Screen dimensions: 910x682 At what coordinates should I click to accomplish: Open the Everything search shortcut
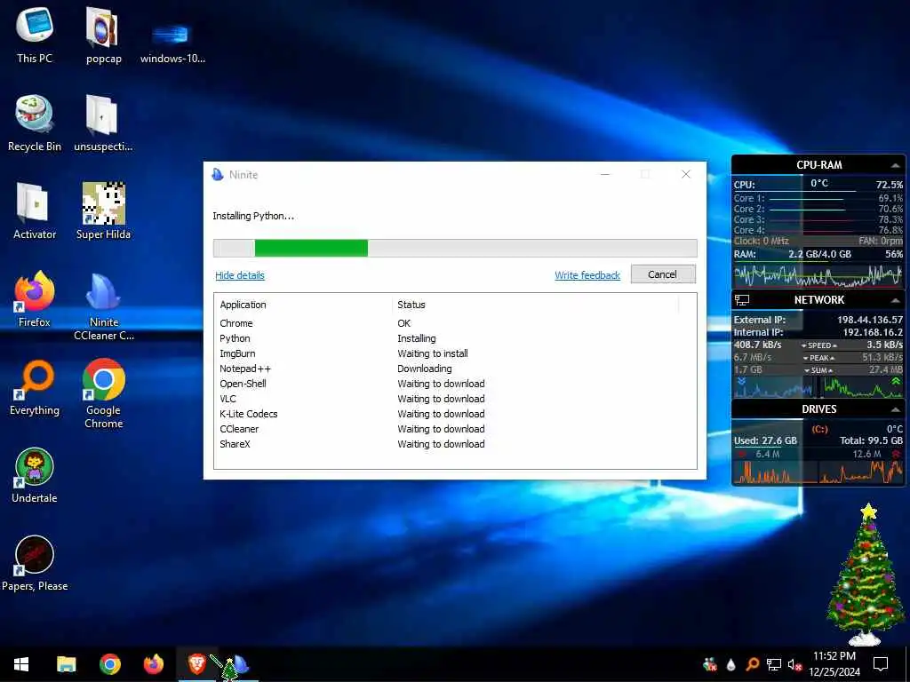pyautogui.click(x=35, y=388)
